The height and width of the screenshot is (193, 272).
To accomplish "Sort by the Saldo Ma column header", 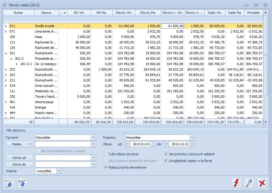I will pyautogui.click(x=235, y=13).
